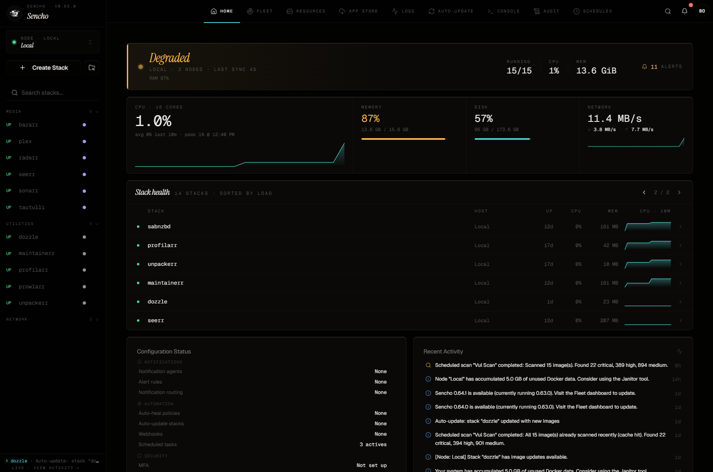Open the Auto-Update tab
Image resolution: width=713 pixels, height=472 pixels.
click(x=451, y=11)
